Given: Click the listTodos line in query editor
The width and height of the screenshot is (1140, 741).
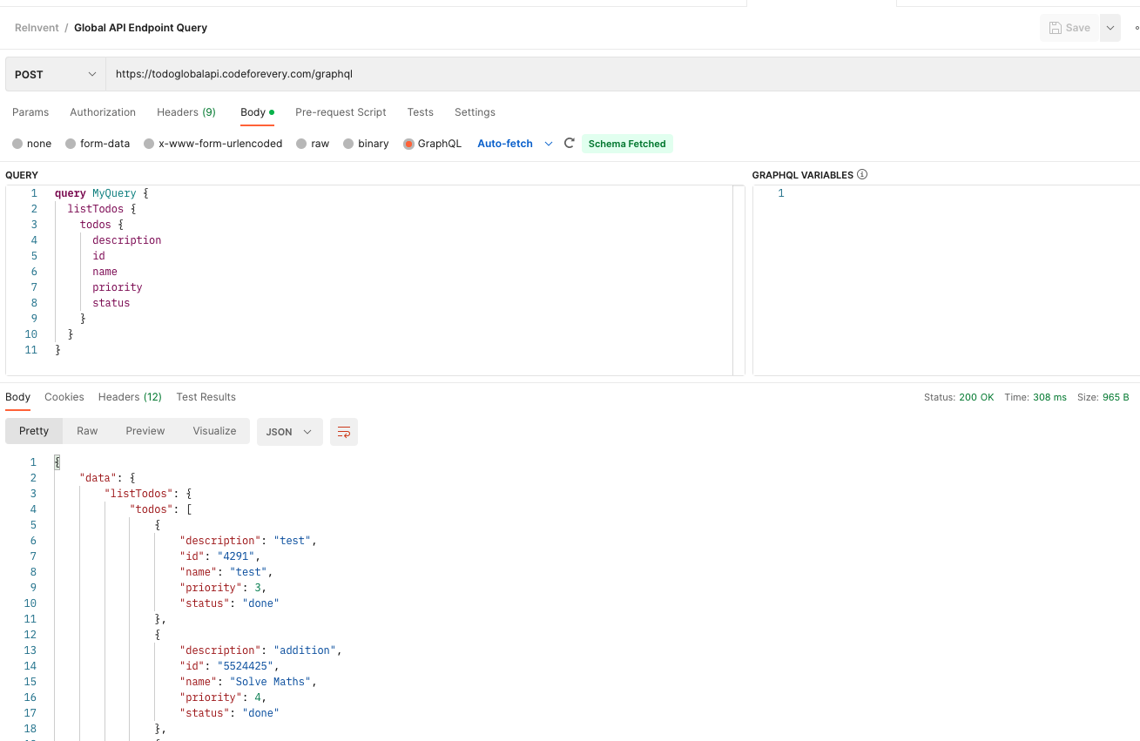Looking at the screenshot, I should pos(102,209).
